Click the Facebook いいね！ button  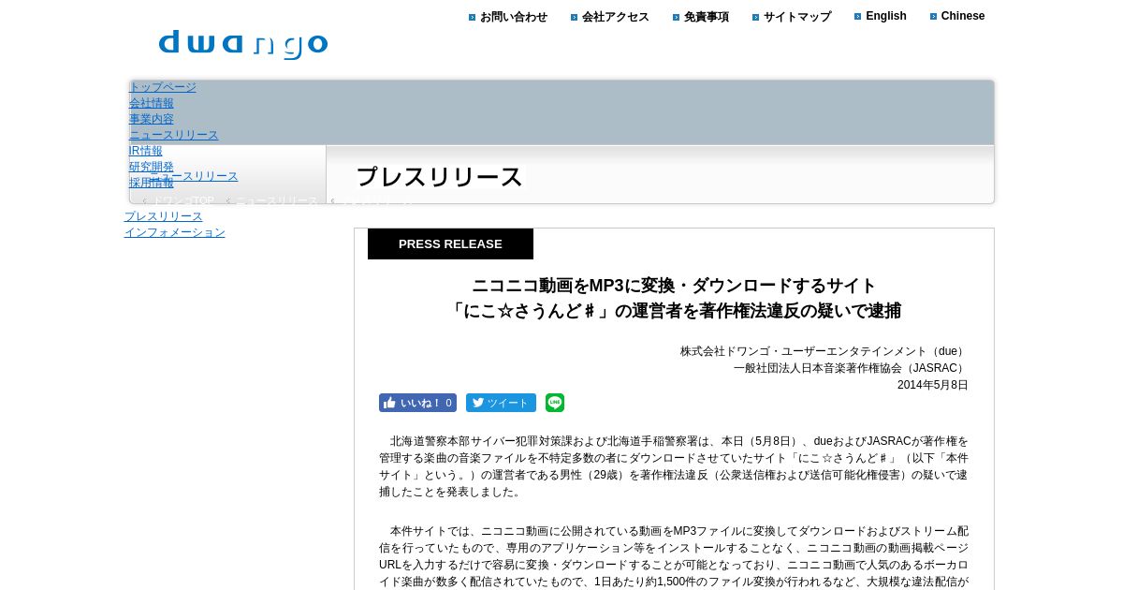click(x=417, y=403)
